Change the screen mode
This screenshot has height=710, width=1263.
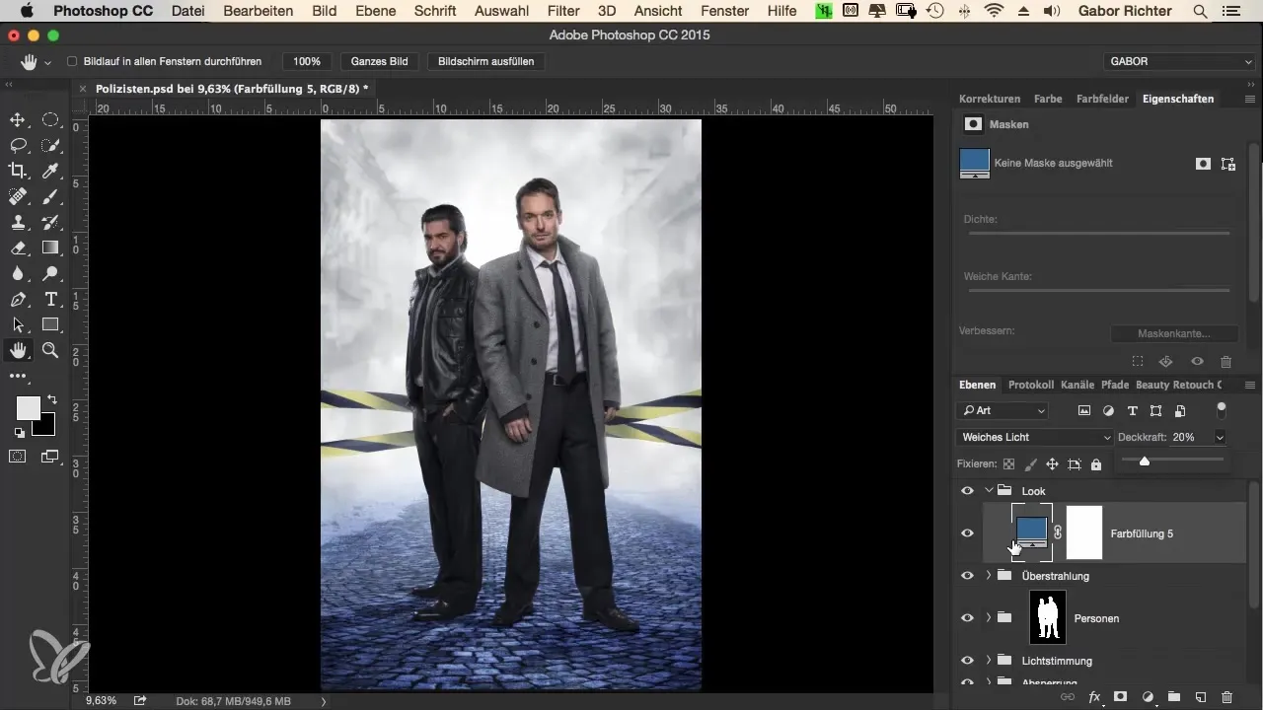[x=50, y=456]
